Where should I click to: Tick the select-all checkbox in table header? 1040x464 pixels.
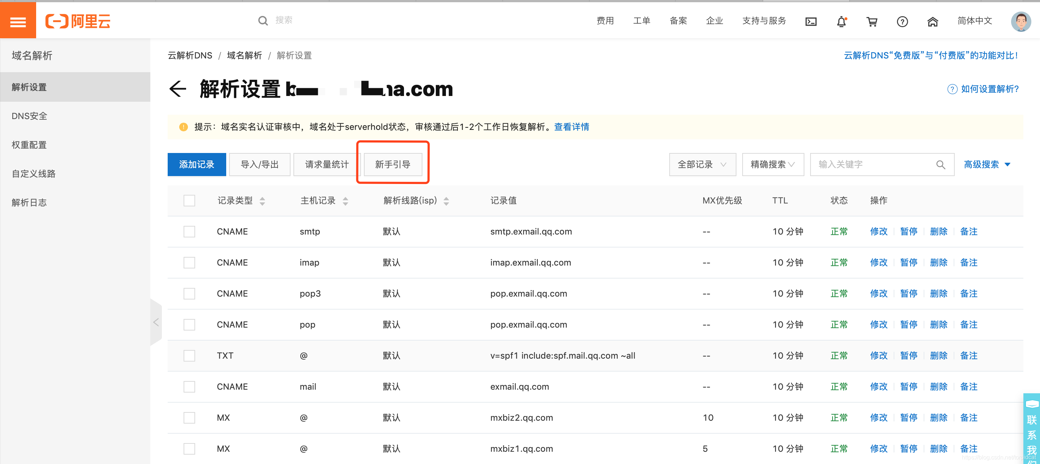[x=189, y=200]
